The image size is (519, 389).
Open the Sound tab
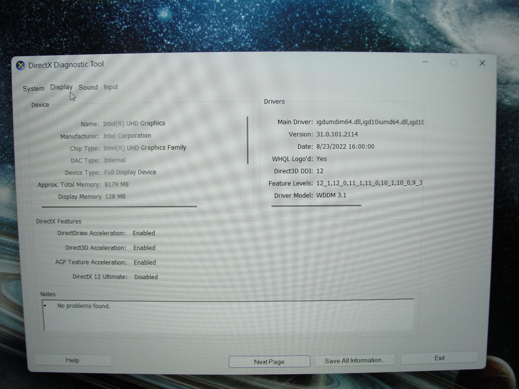click(x=88, y=87)
